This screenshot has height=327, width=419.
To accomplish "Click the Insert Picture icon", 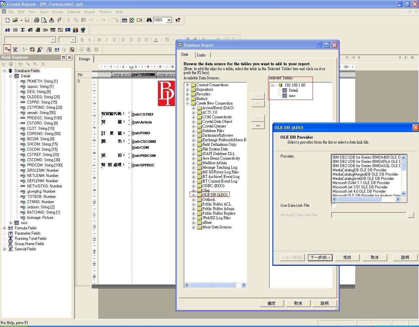I will [x=68, y=30].
